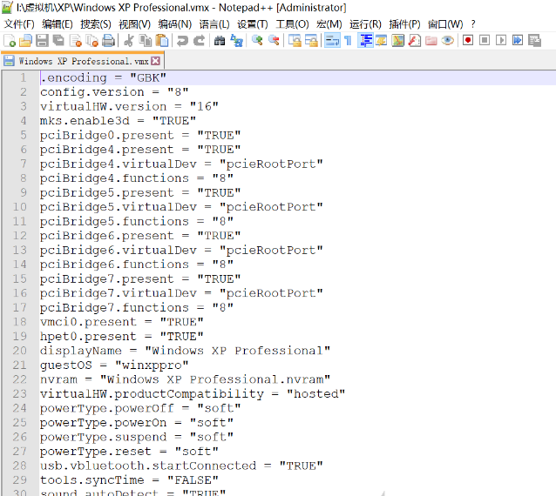556x496 pixels.
Task: Toggle synchronize vertical scrolling
Action: pos(295,40)
